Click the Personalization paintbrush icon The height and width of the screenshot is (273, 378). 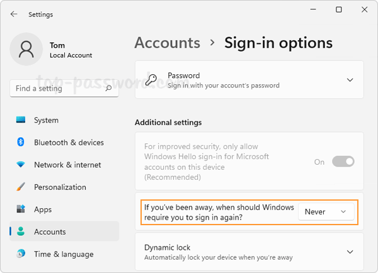21,187
